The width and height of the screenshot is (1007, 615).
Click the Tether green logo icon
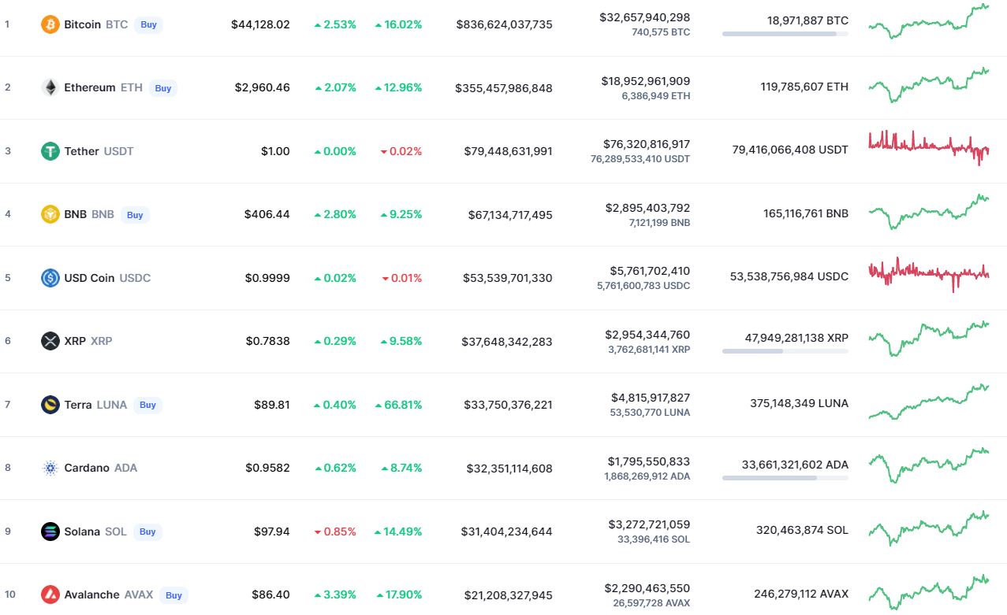coord(50,151)
